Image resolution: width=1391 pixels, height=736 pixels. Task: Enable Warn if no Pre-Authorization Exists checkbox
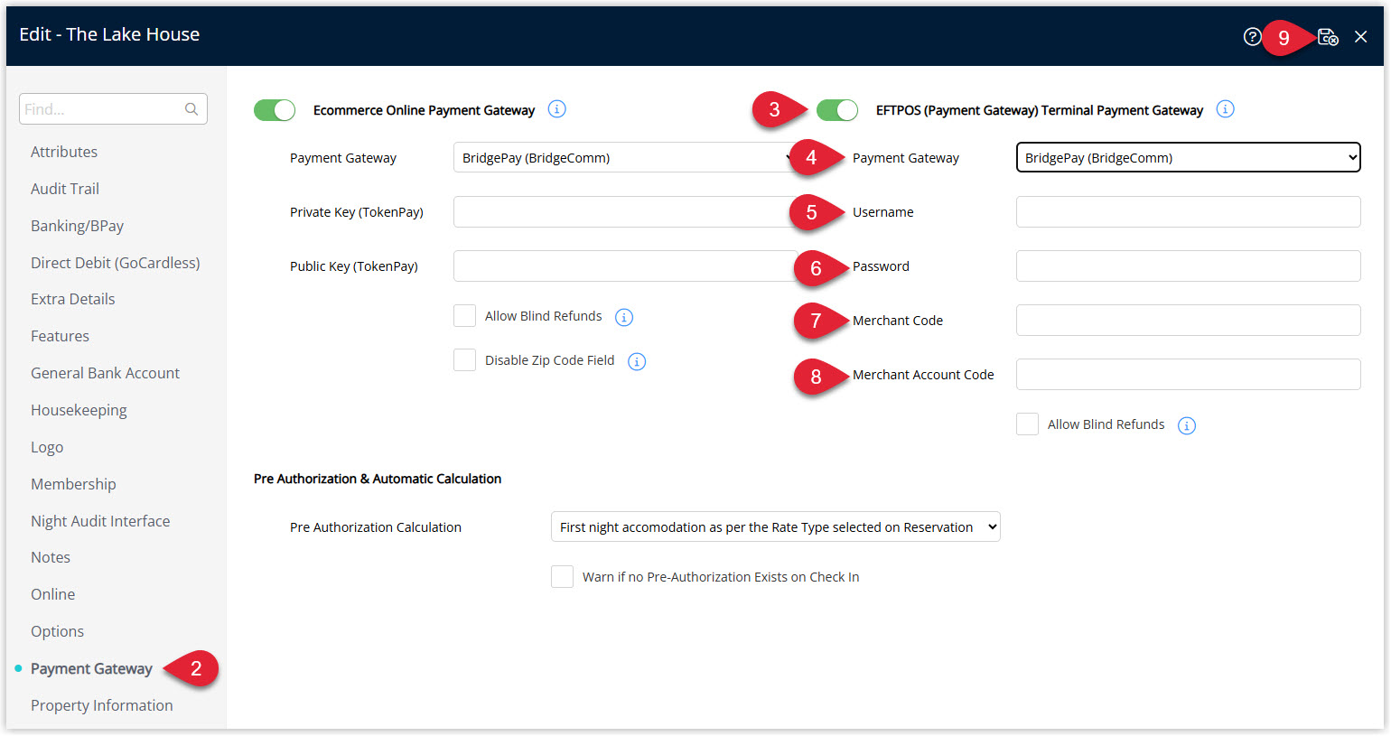(x=562, y=576)
